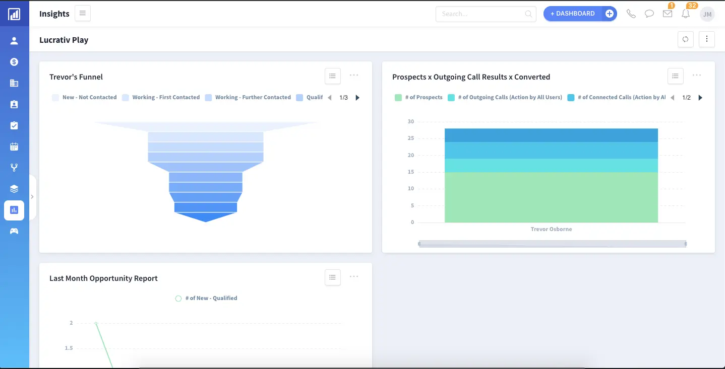Open the notifications bell showing 32
The height and width of the screenshot is (369, 725).
(686, 14)
